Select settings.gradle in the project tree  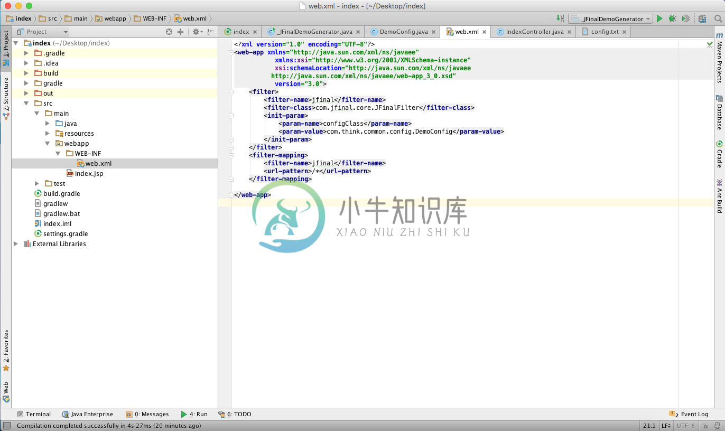(61, 233)
